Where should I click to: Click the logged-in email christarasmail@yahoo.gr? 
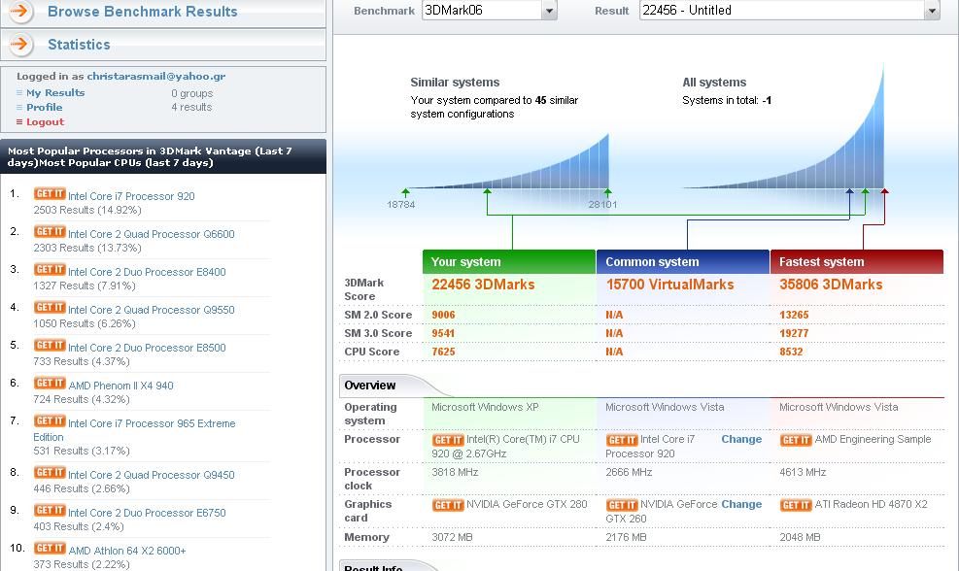(156, 77)
